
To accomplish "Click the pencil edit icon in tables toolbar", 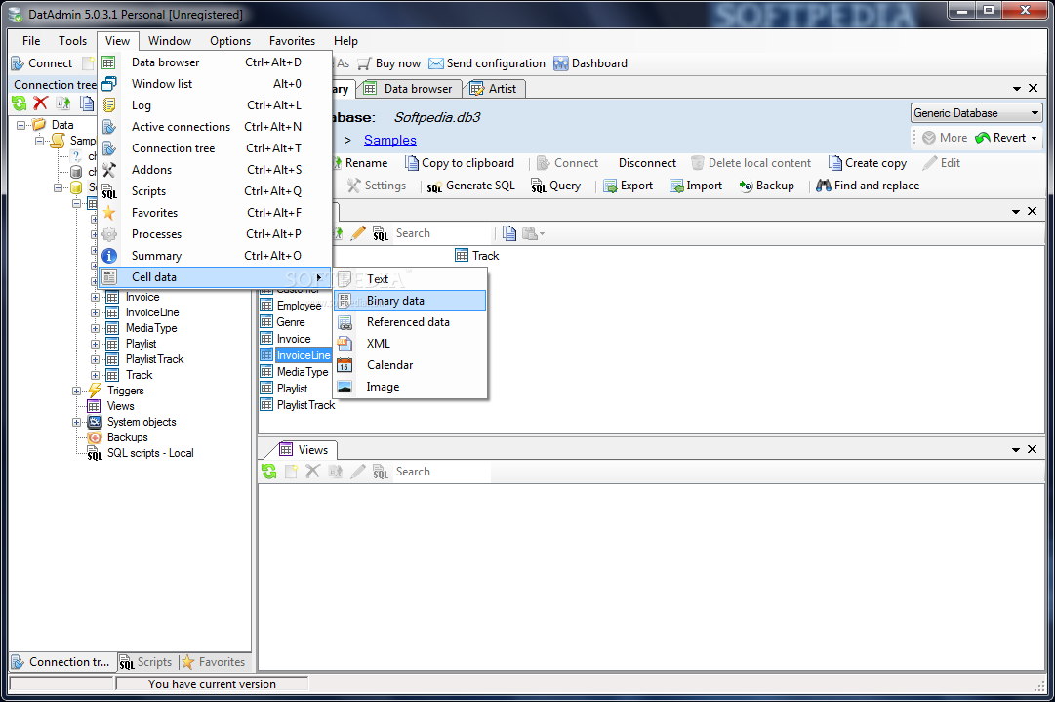I will 358,233.
